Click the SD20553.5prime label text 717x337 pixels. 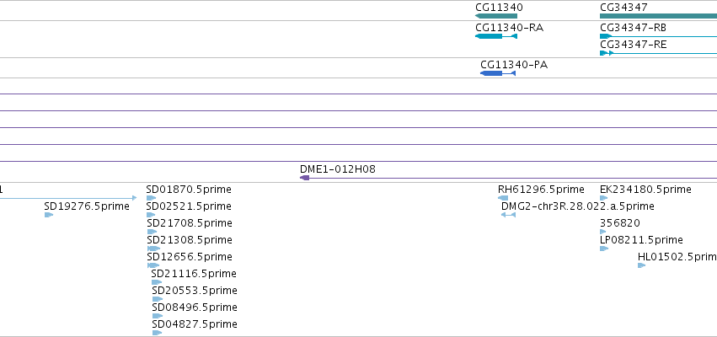pos(195,291)
